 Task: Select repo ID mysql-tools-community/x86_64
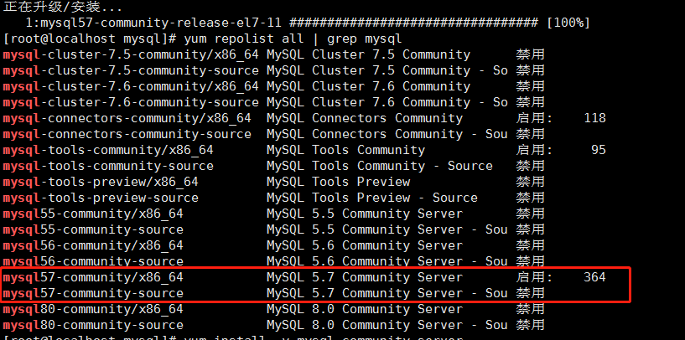point(108,150)
